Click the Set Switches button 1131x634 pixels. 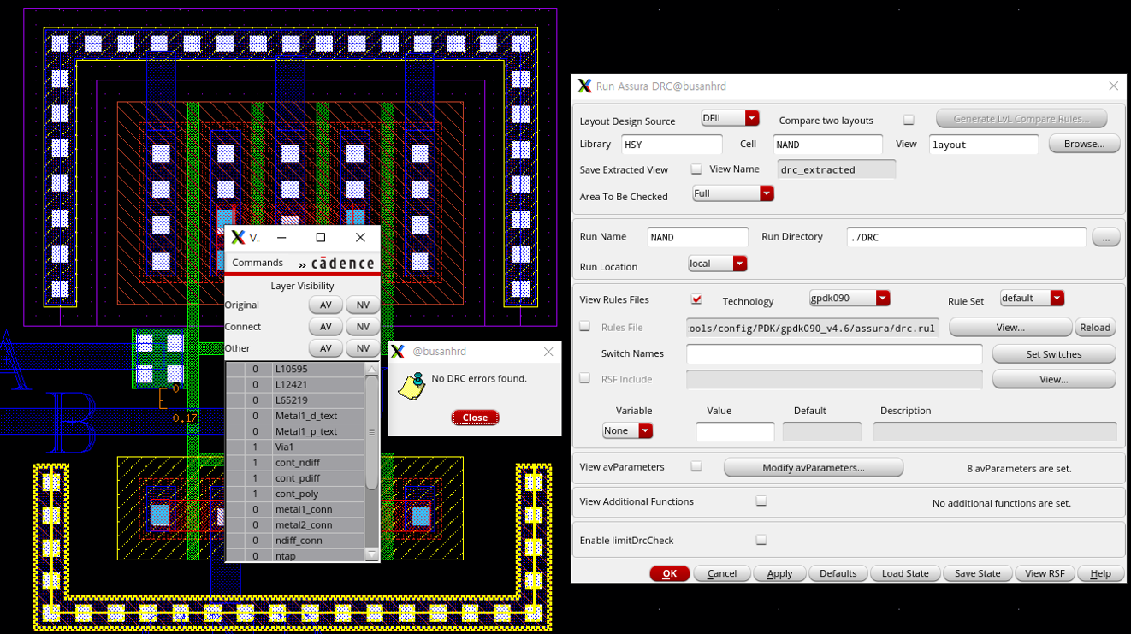(1054, 354)
